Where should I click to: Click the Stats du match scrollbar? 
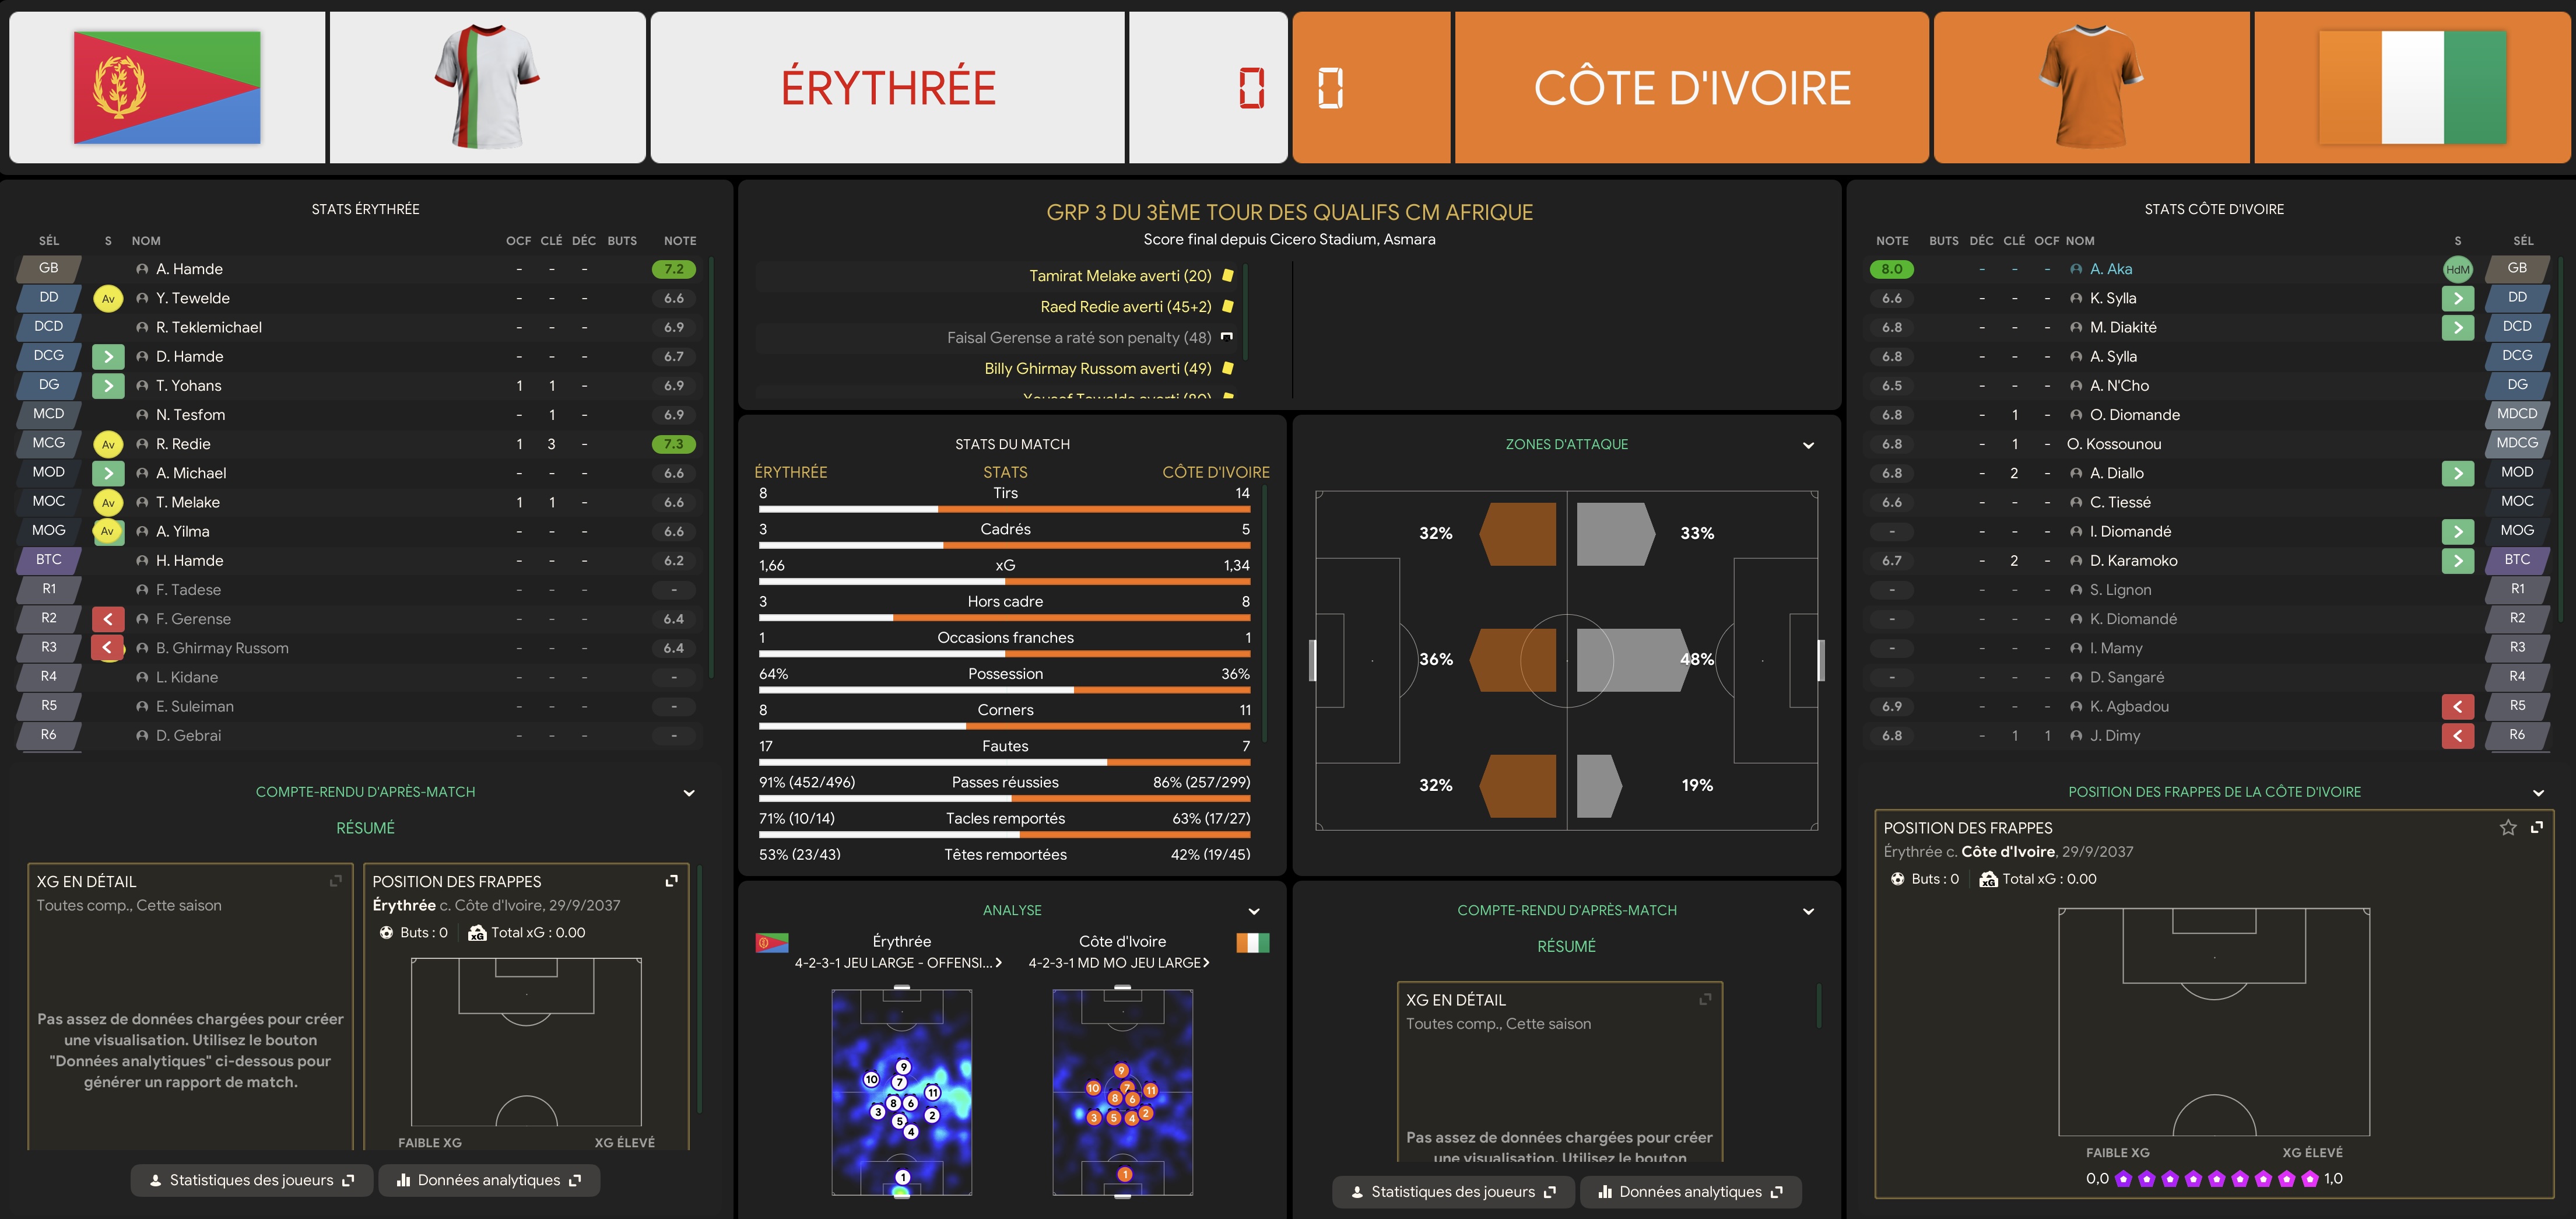click(x=1265, y=614)
